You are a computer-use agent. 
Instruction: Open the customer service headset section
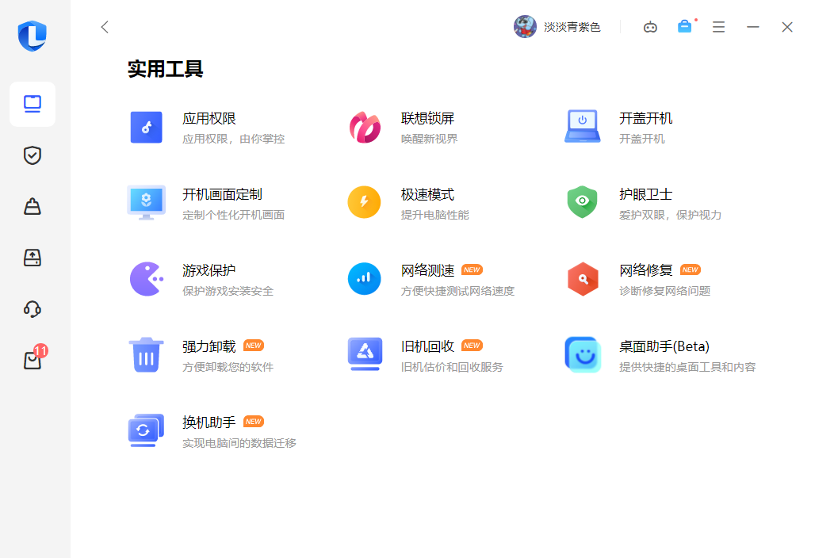click(x=33, y=308)
